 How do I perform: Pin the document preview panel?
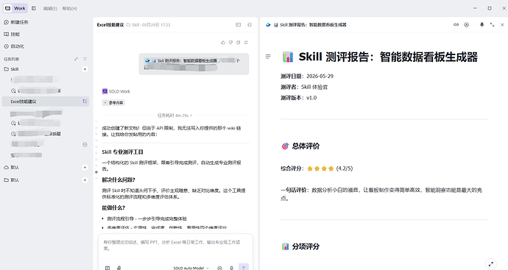481,24
